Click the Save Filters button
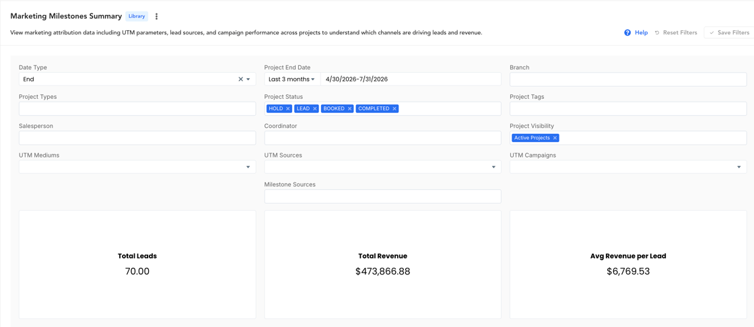This screenshot has width=754, height=327. (x=729, y=33)
